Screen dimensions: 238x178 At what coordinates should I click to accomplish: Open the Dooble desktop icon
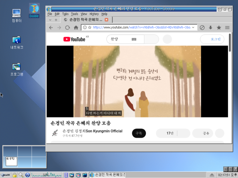click(34, 11)
